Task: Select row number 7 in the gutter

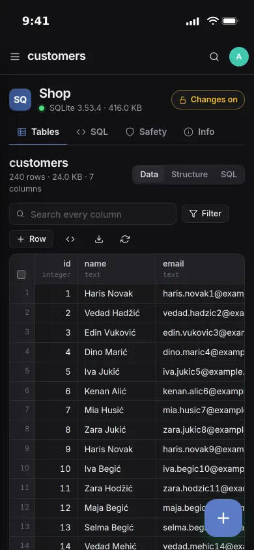Action: click(x=22, y=411)
